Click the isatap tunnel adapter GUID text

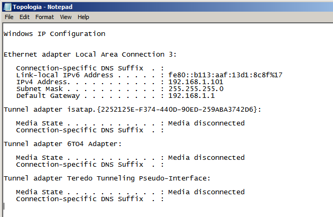[177, 110]
